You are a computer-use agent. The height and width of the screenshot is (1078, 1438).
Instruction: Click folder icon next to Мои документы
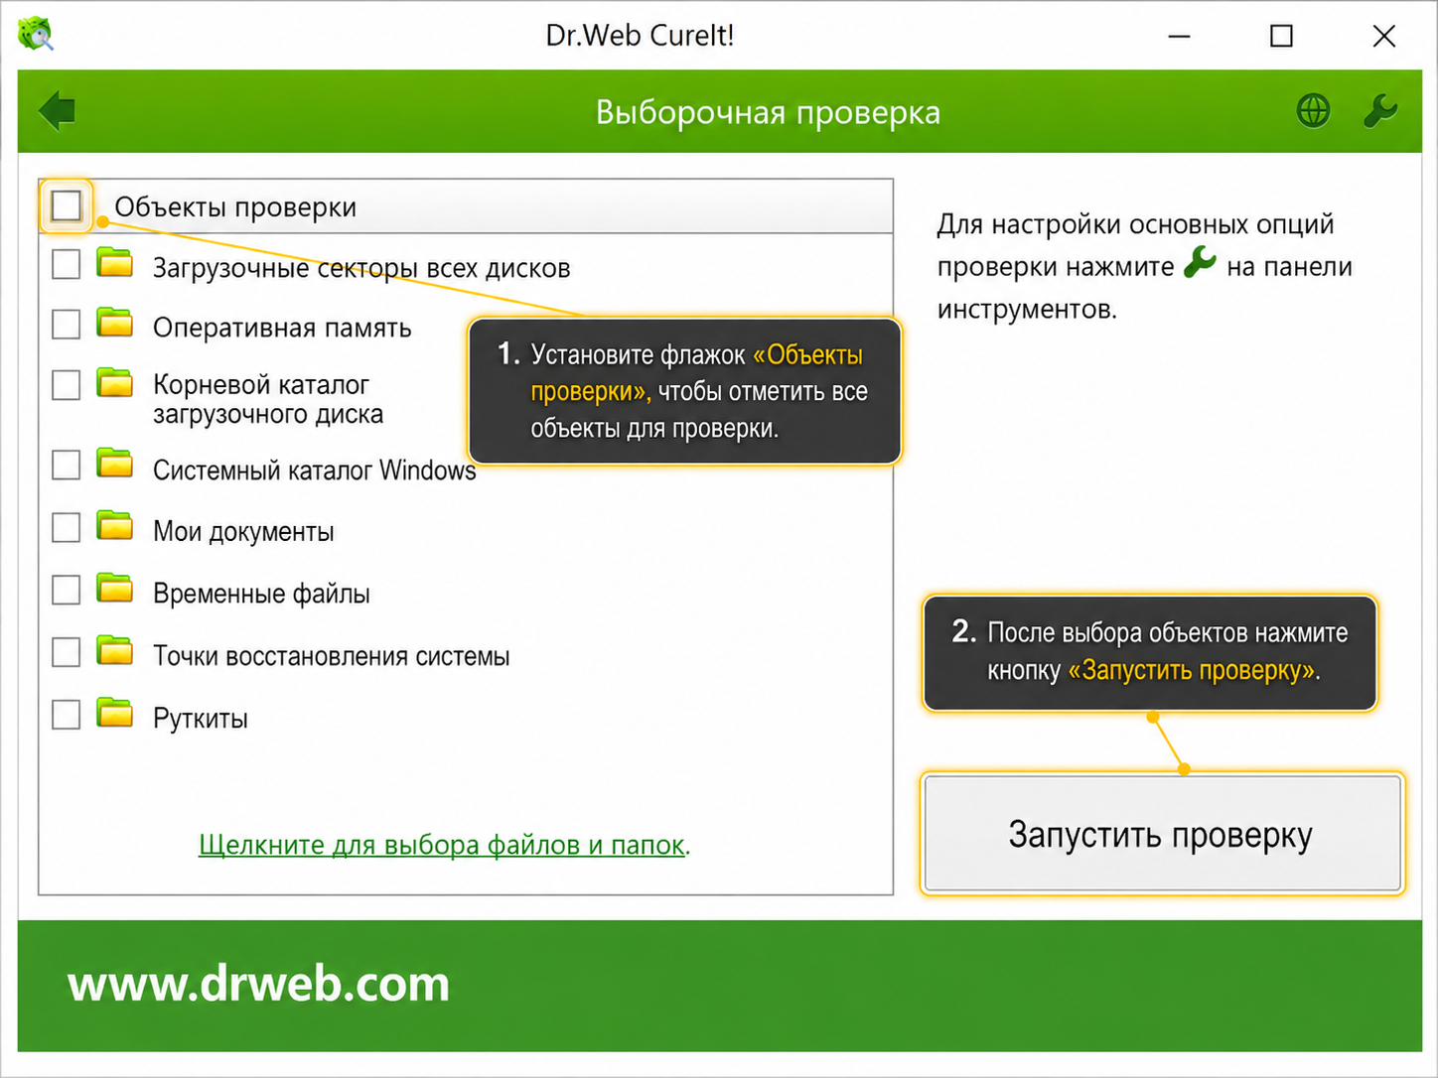(x=115, y=525)
